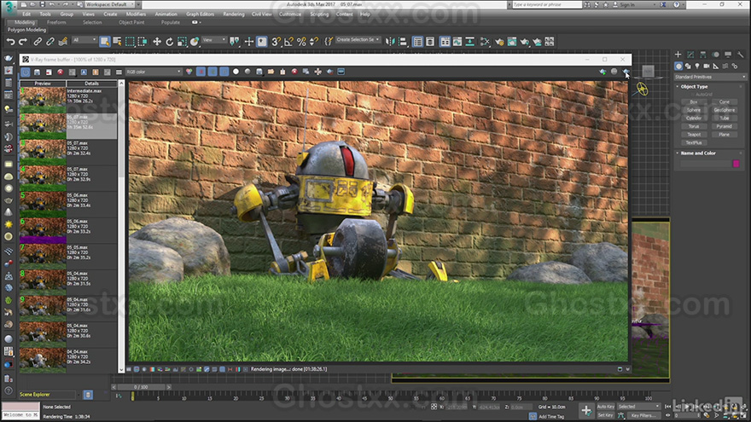Viewport: 751px width, 422px height.
Task: Open the Modify command panel tab
Action: click(690, 55)
